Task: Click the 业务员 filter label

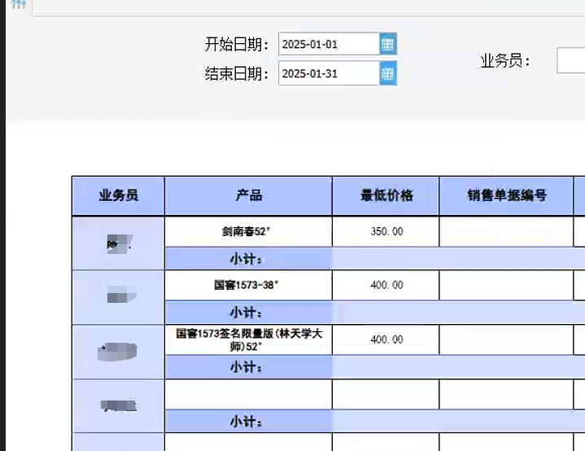Action: pyautogui.click(x=505, y=60)
